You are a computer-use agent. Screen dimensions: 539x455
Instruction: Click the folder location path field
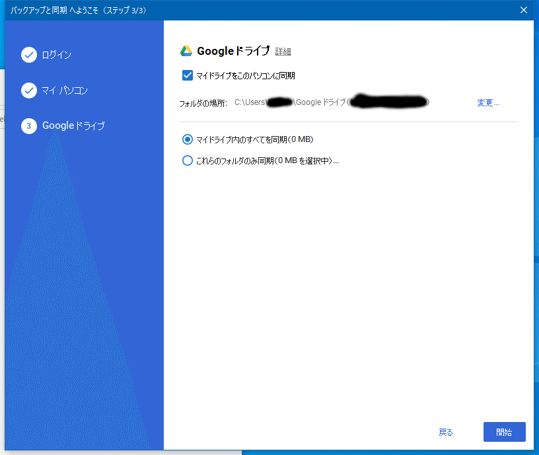(330, 102)
